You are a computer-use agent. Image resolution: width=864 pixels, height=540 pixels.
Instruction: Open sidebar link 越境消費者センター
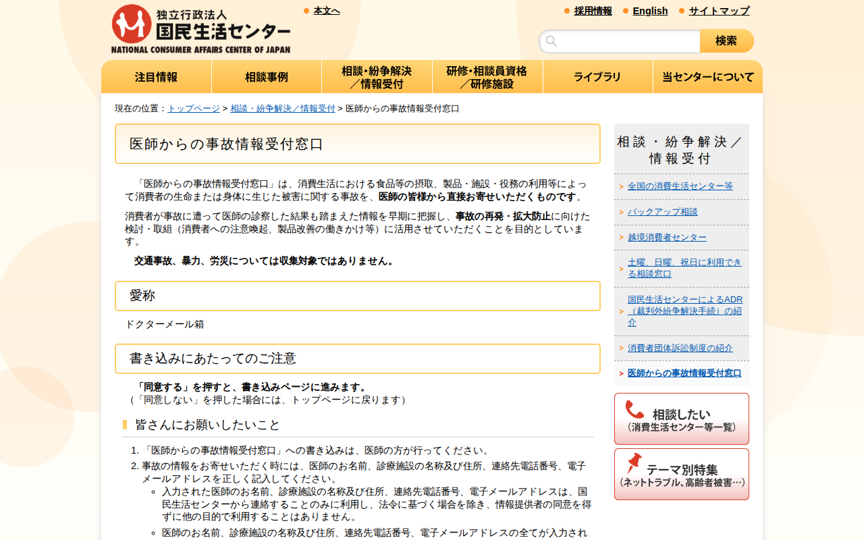click(667, 238)
